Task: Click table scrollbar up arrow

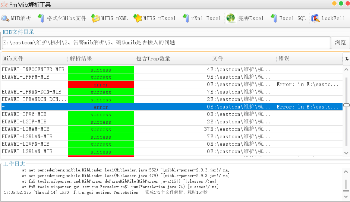Action: pyautogui.click(x=346, y=69)
